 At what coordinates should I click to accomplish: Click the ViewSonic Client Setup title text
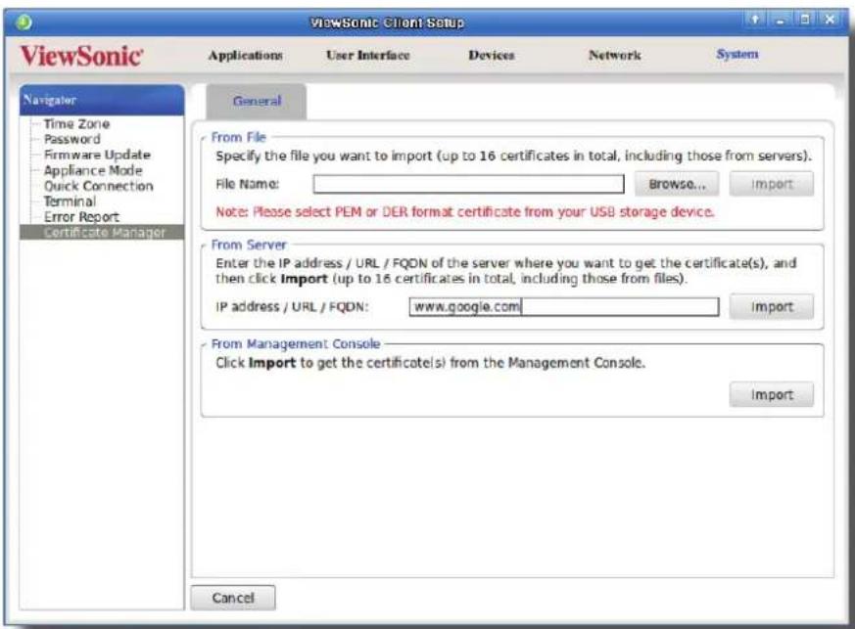387,22
